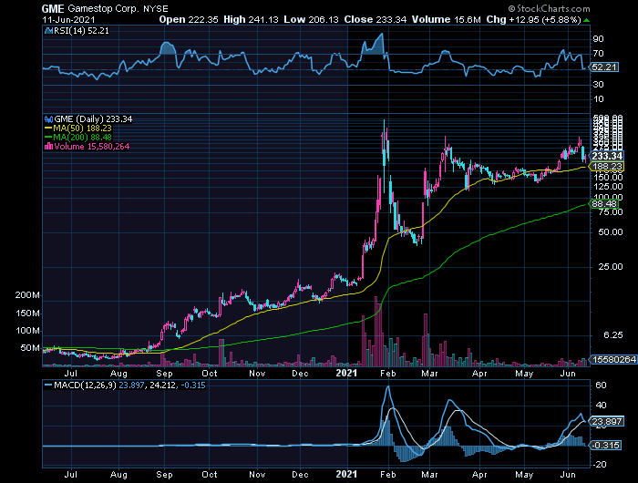Viewport: 638px width, 483px height.
Task: Click the -0.315 histogram tag on axis
Action: (x=605, y=445)
